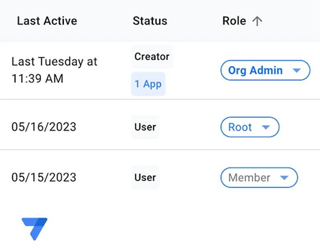Click the Creator status badge
Viewport: 320px width, 251px height.
coord(152,56)
